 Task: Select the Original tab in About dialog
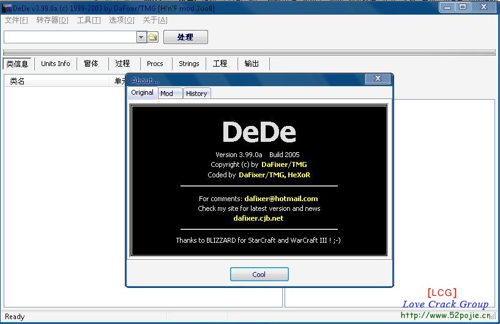142,93
